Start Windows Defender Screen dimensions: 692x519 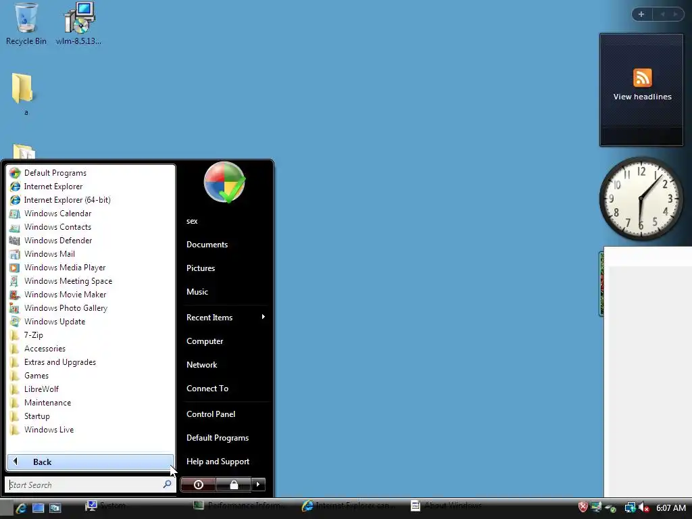[91, 241]
